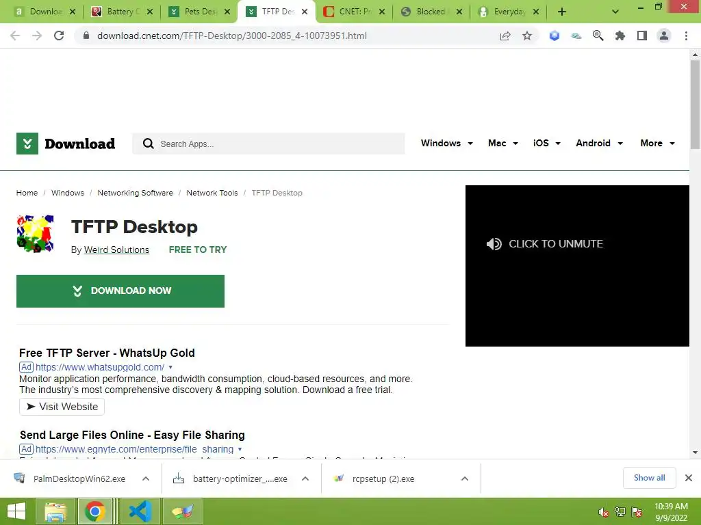Open the Networking Software breadcrumb
701x525 pixels.
point(135,193)
